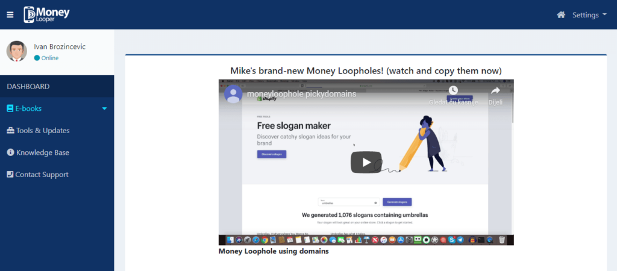
Task: Expand the E-books submenu arrow
Action: [104, 108]
